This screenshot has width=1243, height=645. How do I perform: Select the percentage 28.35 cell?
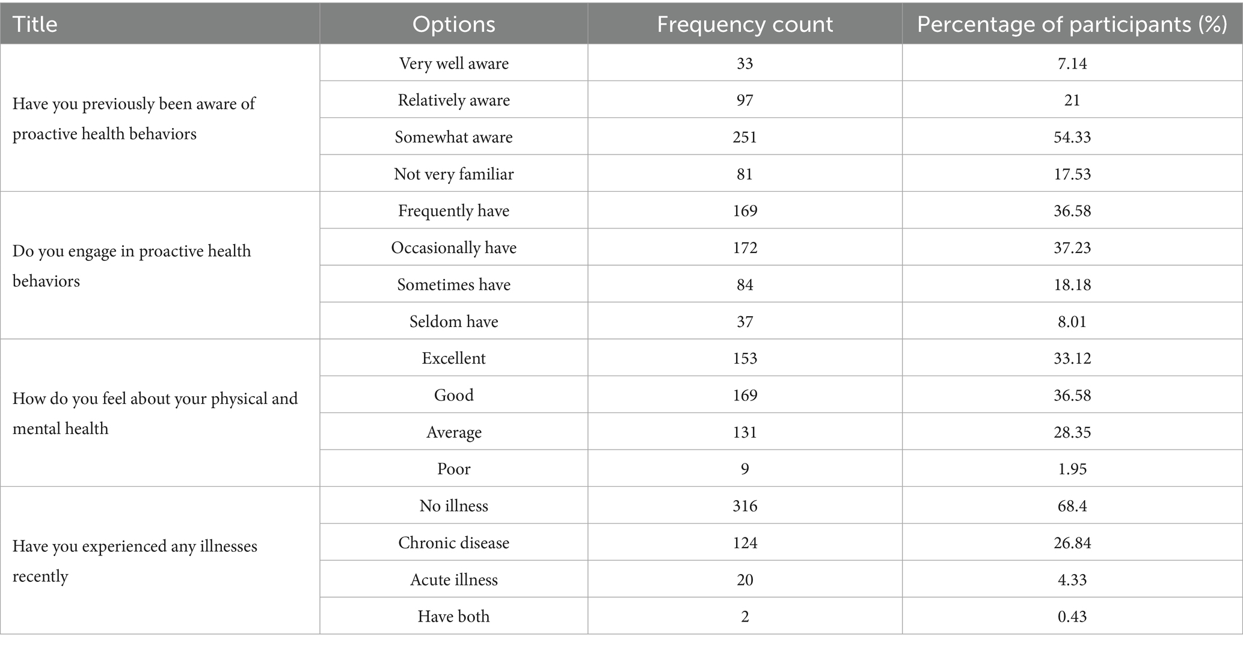pos(1072,432)
